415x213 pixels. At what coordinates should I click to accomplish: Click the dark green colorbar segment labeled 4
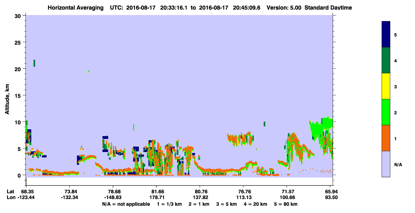[386, 60]
